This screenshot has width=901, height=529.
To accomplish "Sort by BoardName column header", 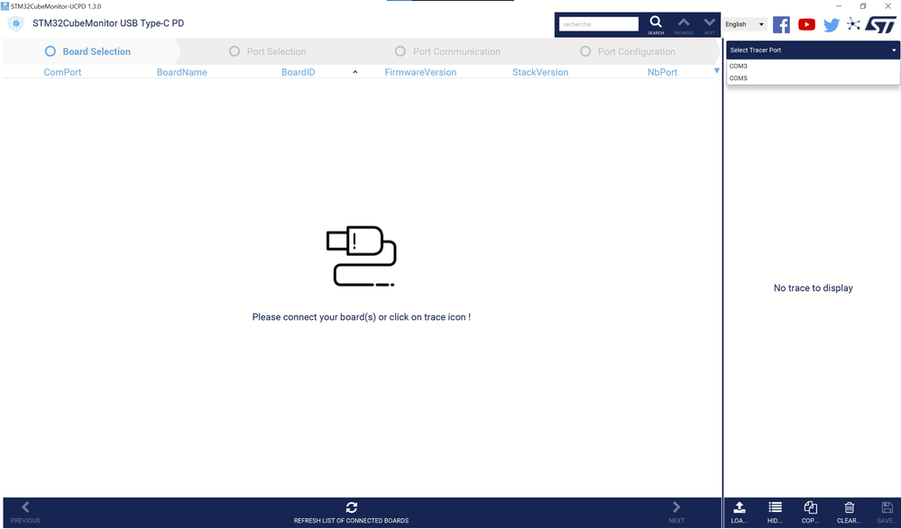I will pyautogui.click(x=181, y=72).
